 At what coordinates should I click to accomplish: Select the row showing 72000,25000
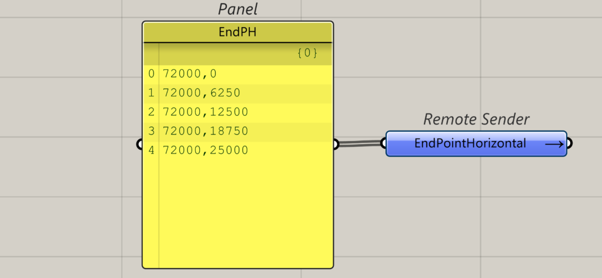coord(206,150)
